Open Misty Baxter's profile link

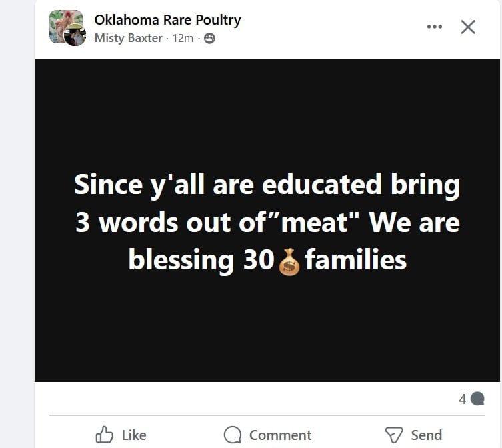click(128, 38)
